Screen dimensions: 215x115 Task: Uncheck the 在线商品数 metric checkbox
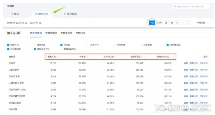(8, 49)
